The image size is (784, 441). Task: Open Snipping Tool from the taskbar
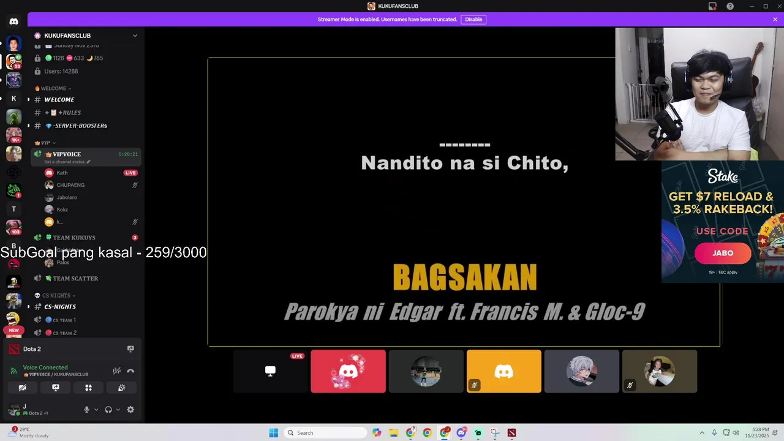pos(495,433)
